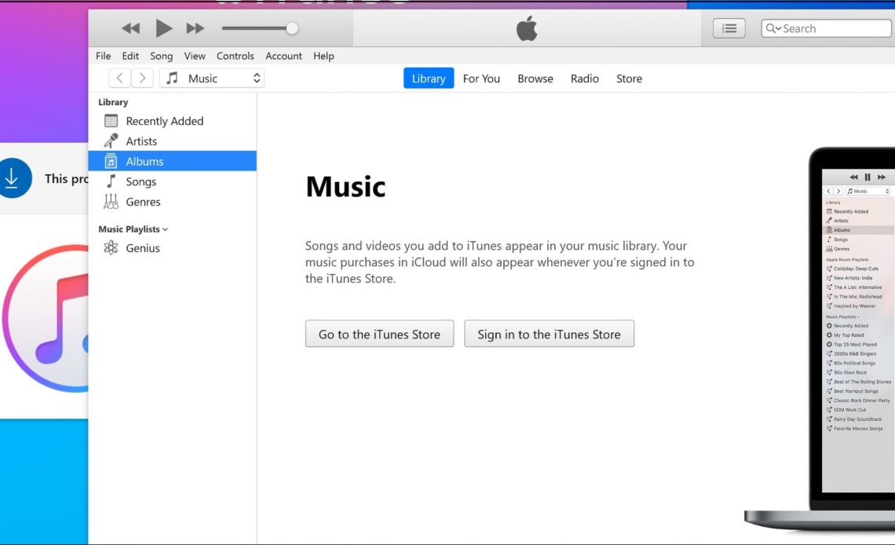Switch to the For You tab
The image size is (895, 545).
pos(481,79)
